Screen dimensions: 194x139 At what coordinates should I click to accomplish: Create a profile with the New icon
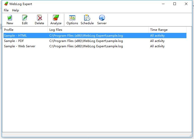pos(10,18)
